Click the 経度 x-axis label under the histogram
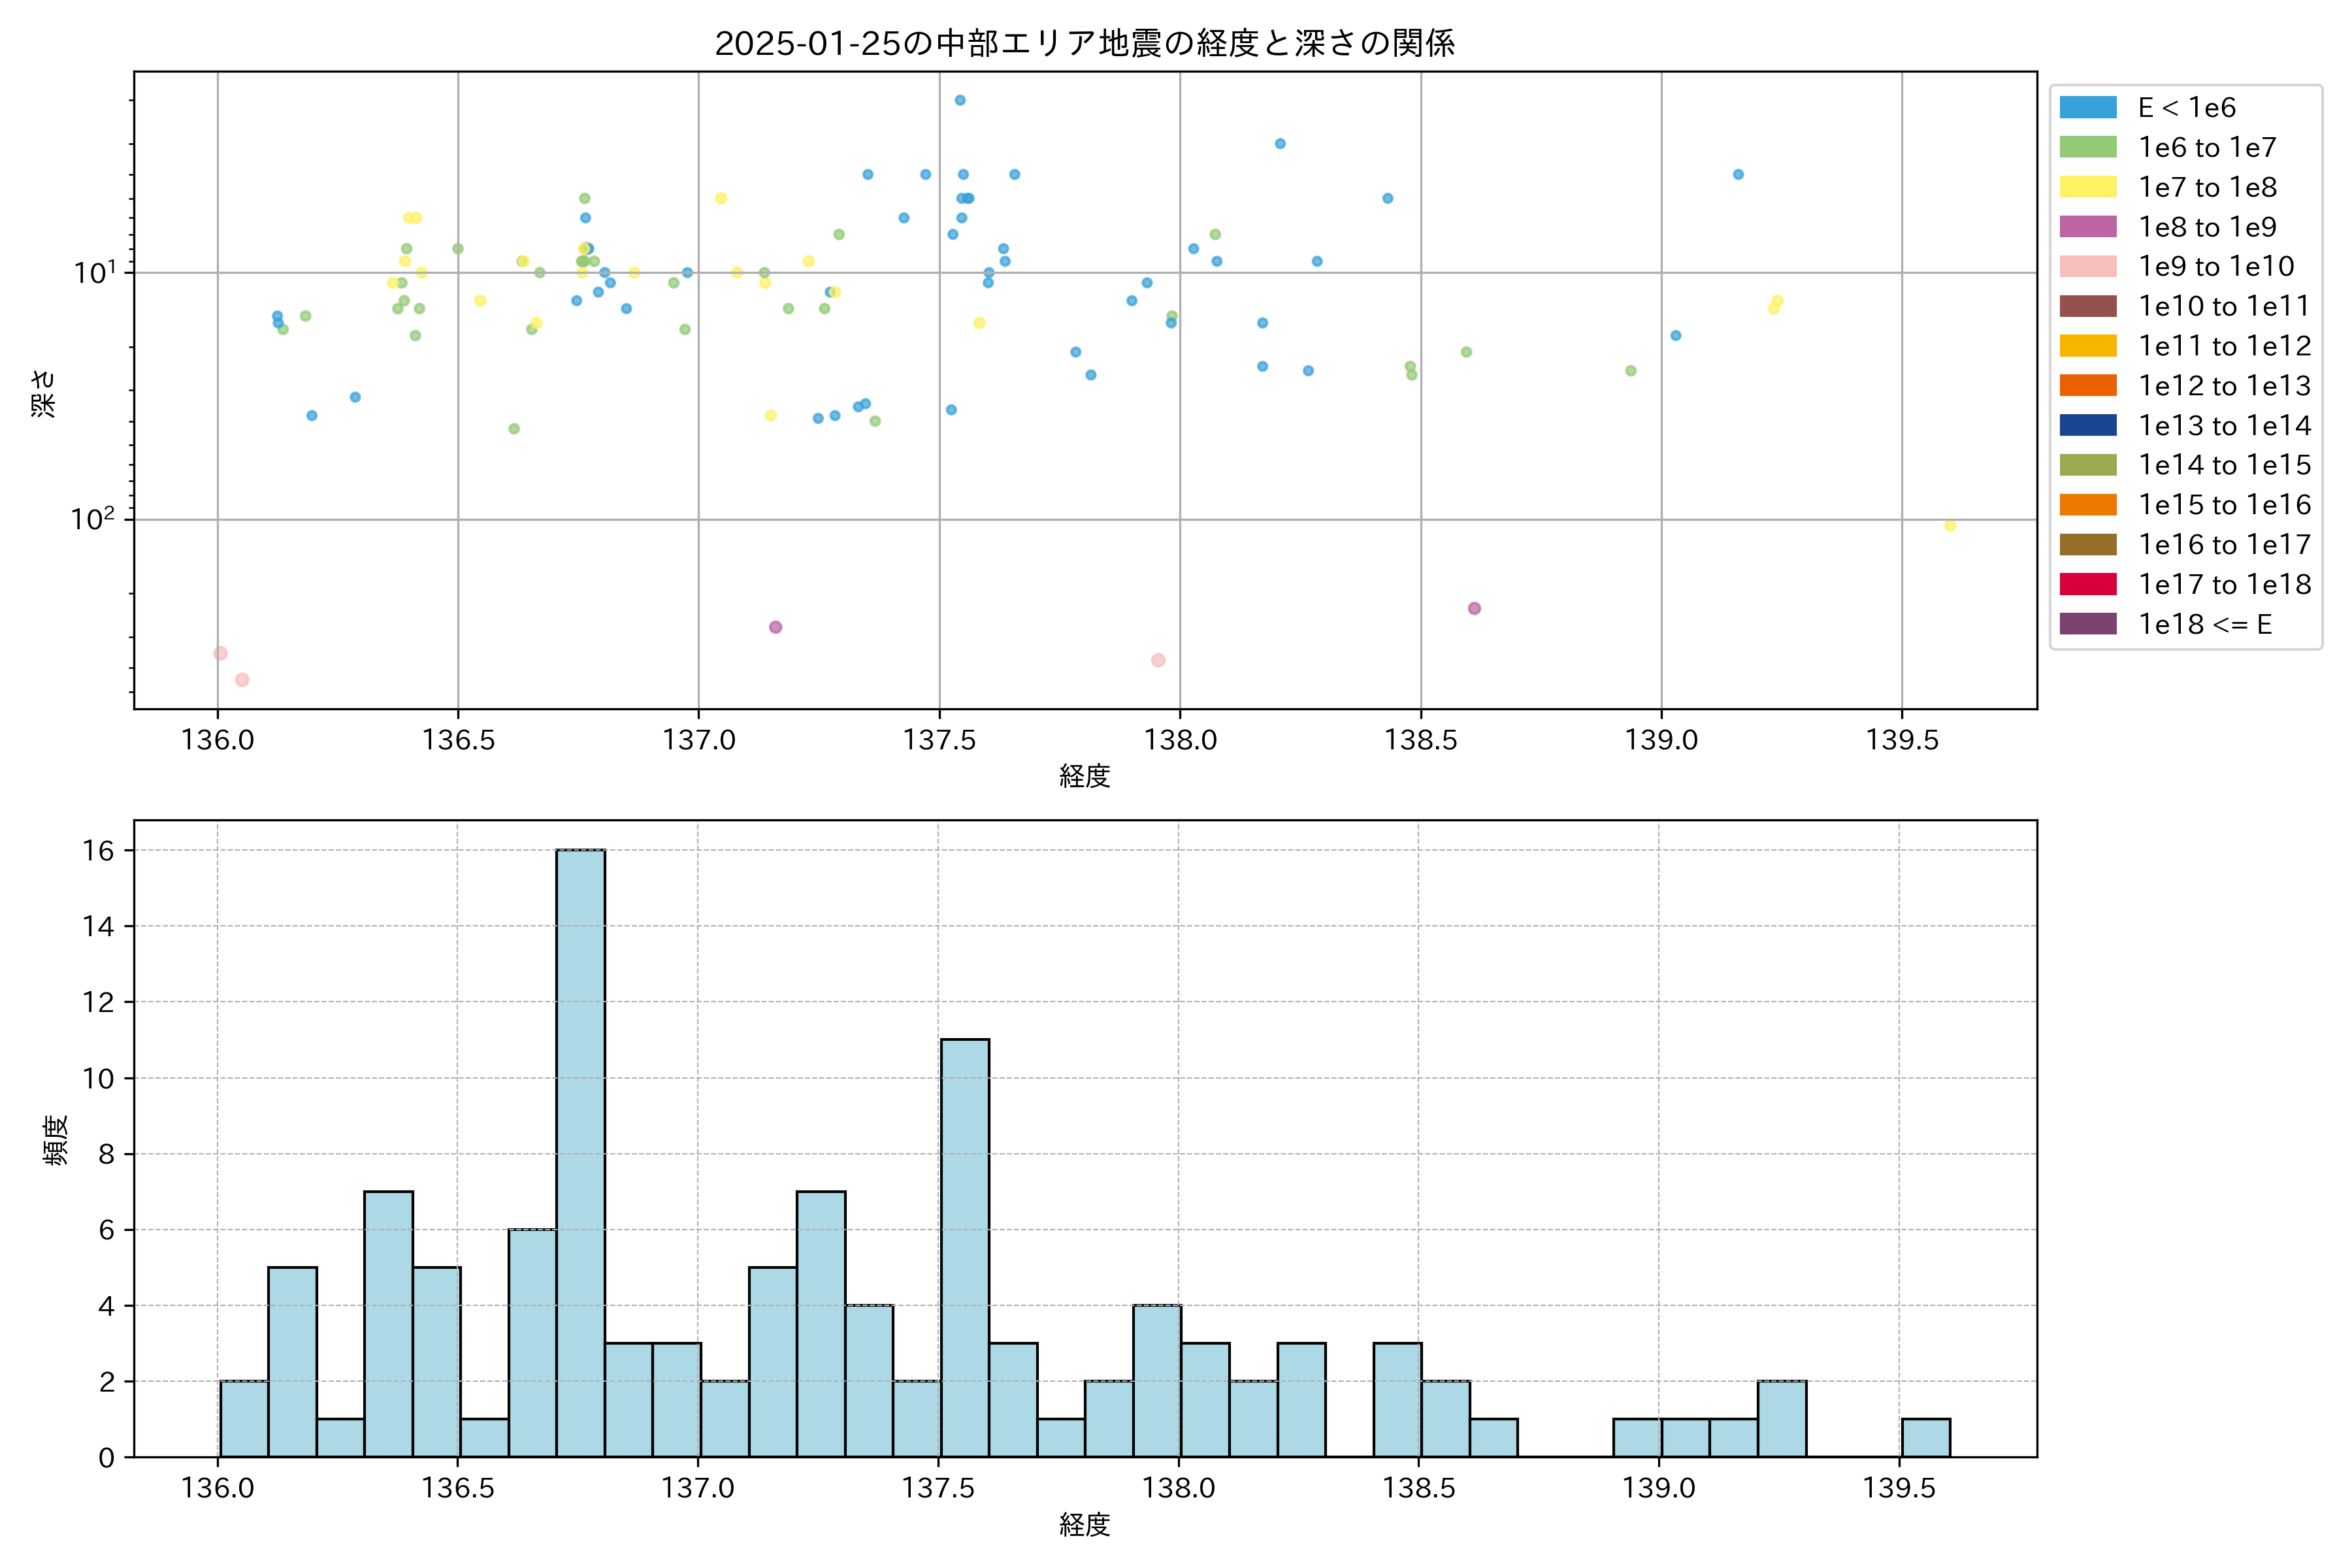Image resolution: width=2352 pixels, height=1568 pixels. coord(1084,1524)
